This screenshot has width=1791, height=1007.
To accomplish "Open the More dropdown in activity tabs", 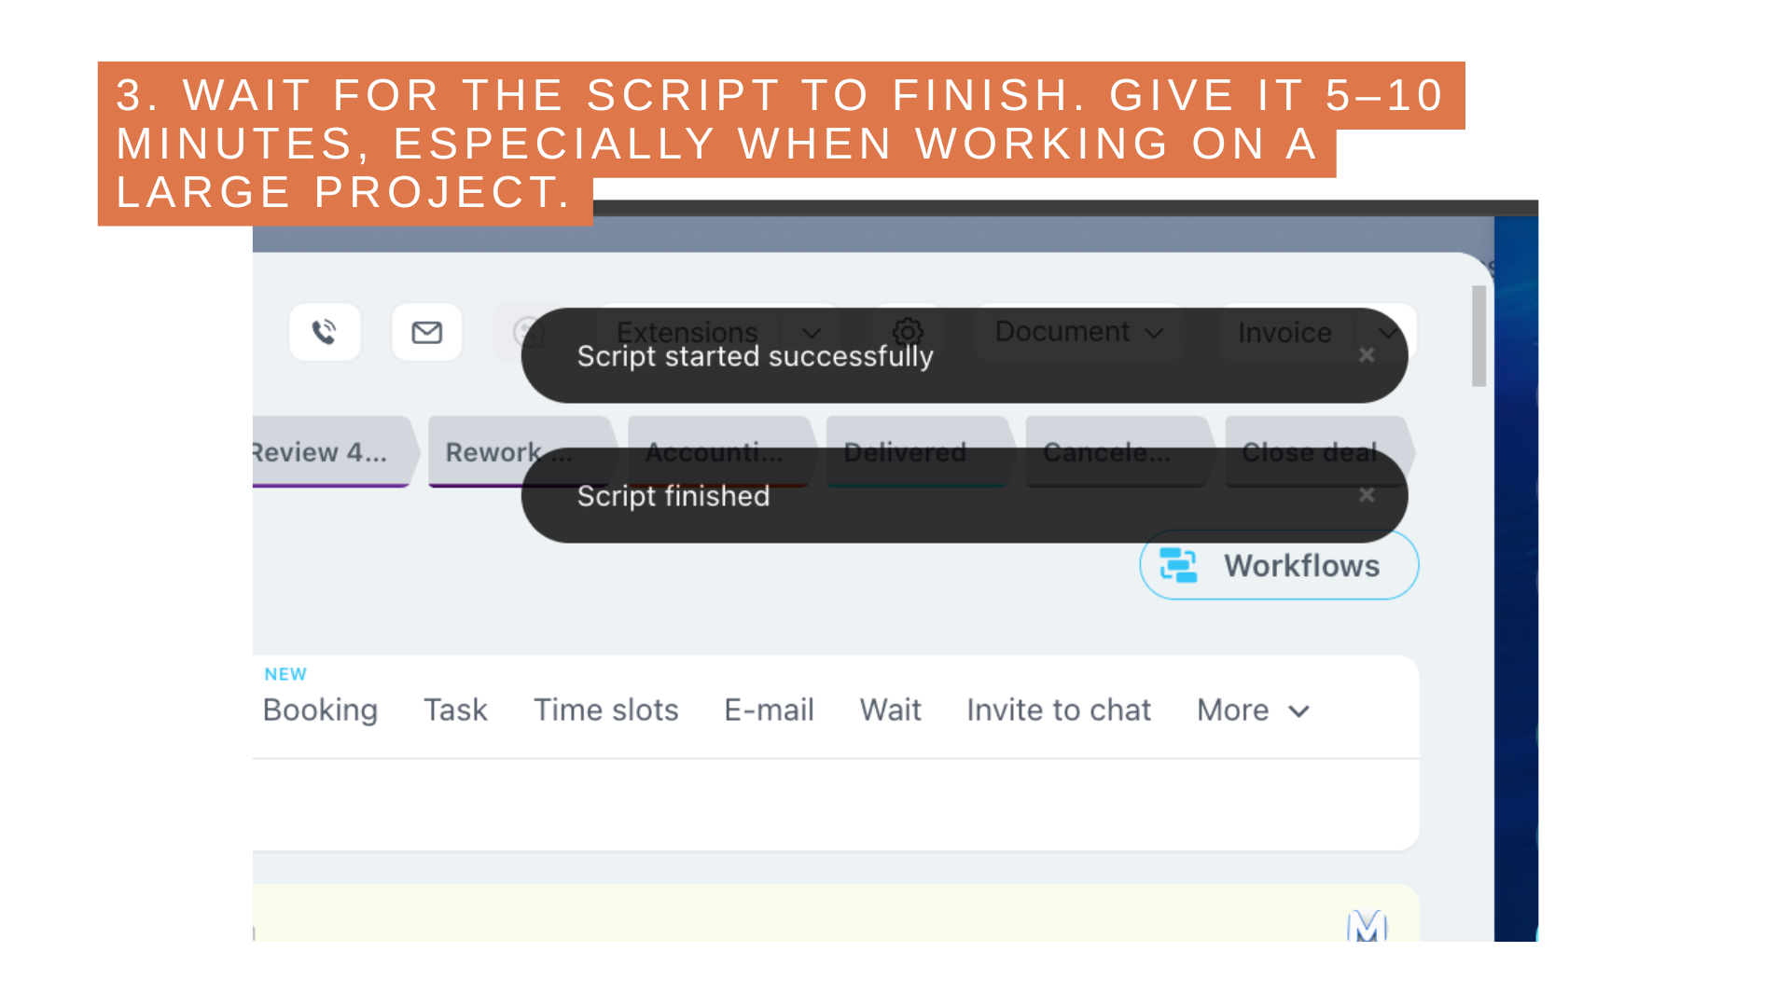I will tap(1253, 710).
